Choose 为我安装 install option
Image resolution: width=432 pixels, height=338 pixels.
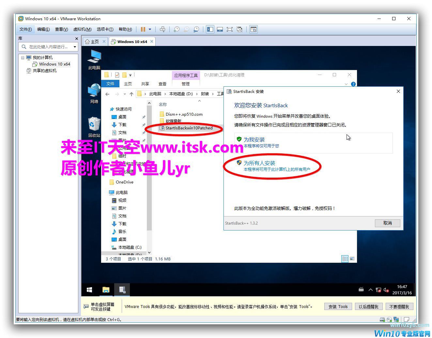tap(313, 143)
